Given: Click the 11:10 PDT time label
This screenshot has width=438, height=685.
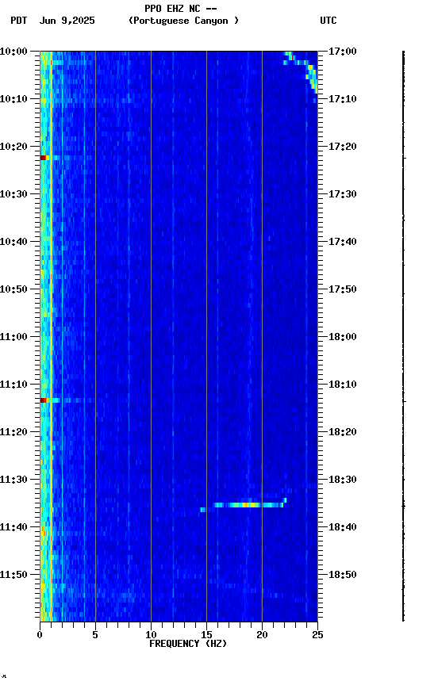Looking at the screenshot, I should pos(13,385).
